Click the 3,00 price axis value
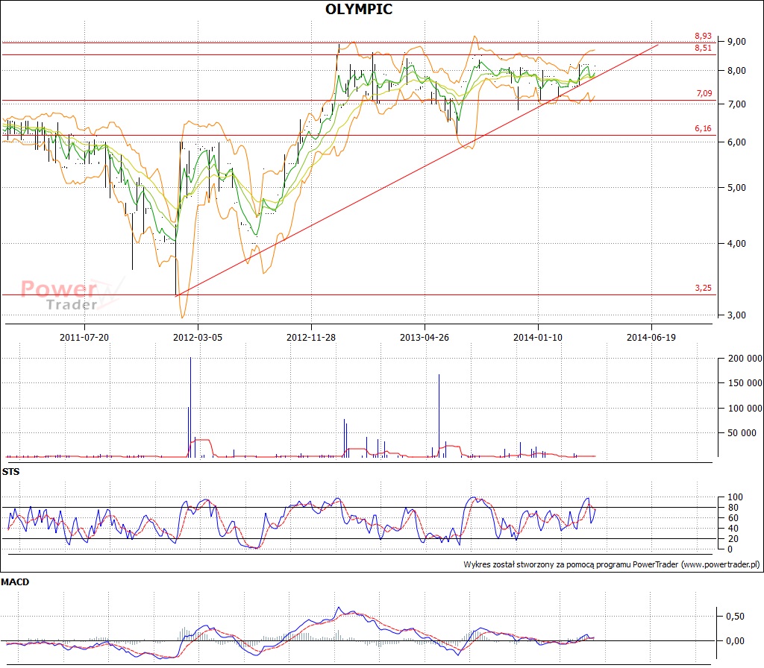 click(736, 315)
